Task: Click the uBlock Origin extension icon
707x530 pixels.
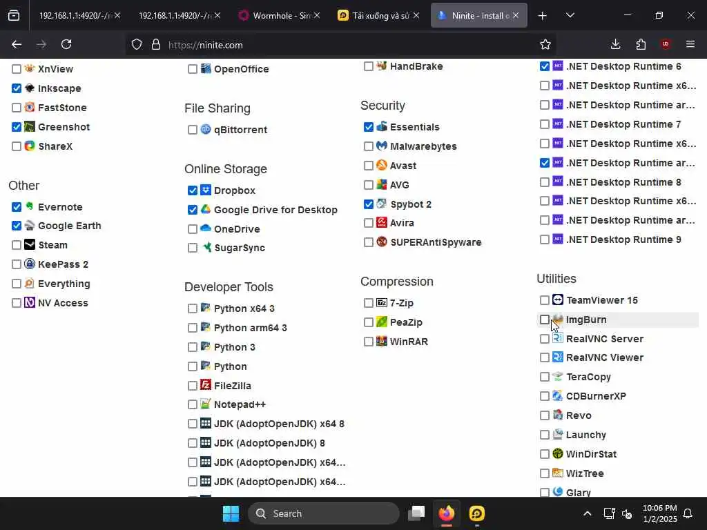Action: (x=666, y=44)
